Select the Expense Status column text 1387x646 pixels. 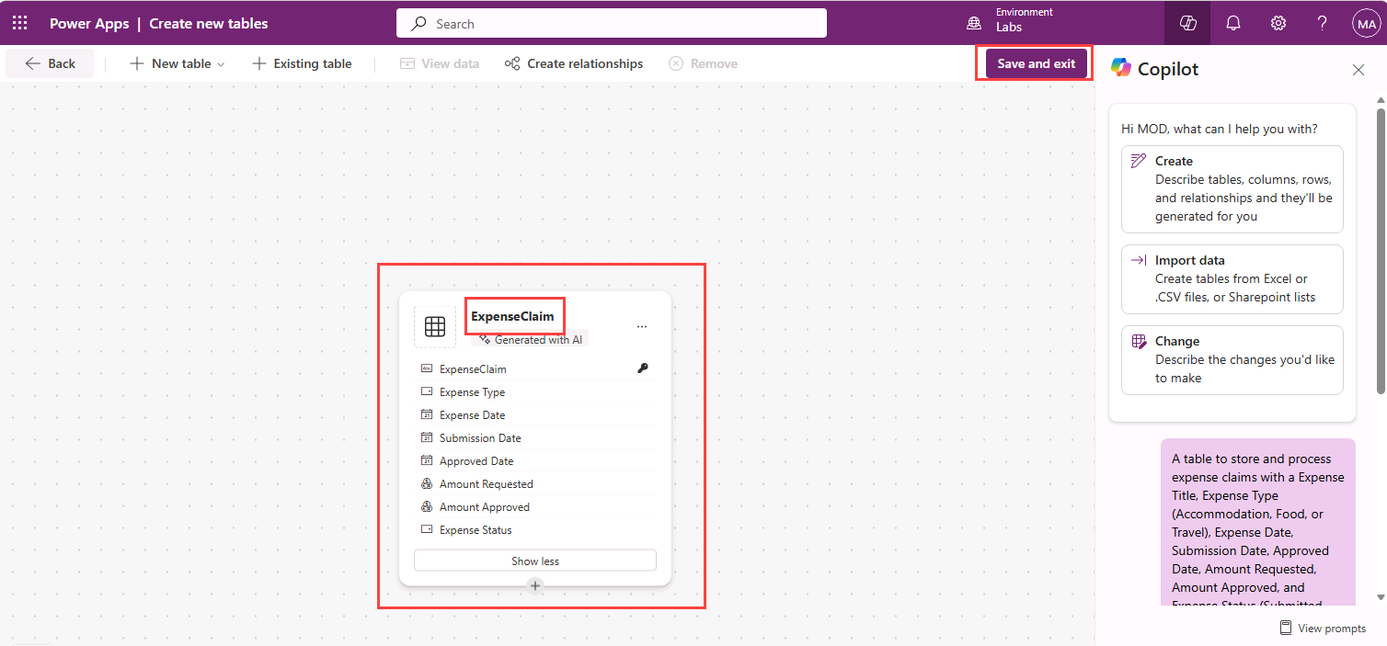coord(476,529)
